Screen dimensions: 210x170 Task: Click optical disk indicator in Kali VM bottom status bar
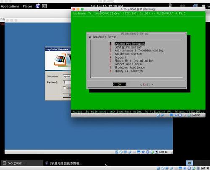[x=163, y=168]
